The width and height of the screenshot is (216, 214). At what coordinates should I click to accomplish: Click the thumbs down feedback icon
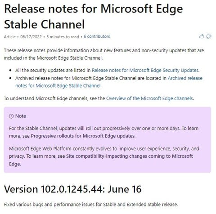coord(209,36)
